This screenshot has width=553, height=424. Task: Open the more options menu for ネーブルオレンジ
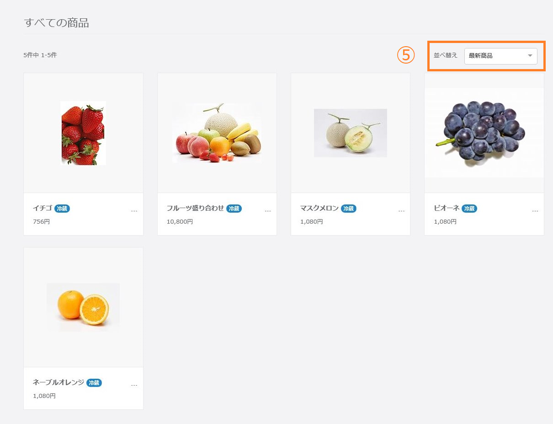pos(134,385)
